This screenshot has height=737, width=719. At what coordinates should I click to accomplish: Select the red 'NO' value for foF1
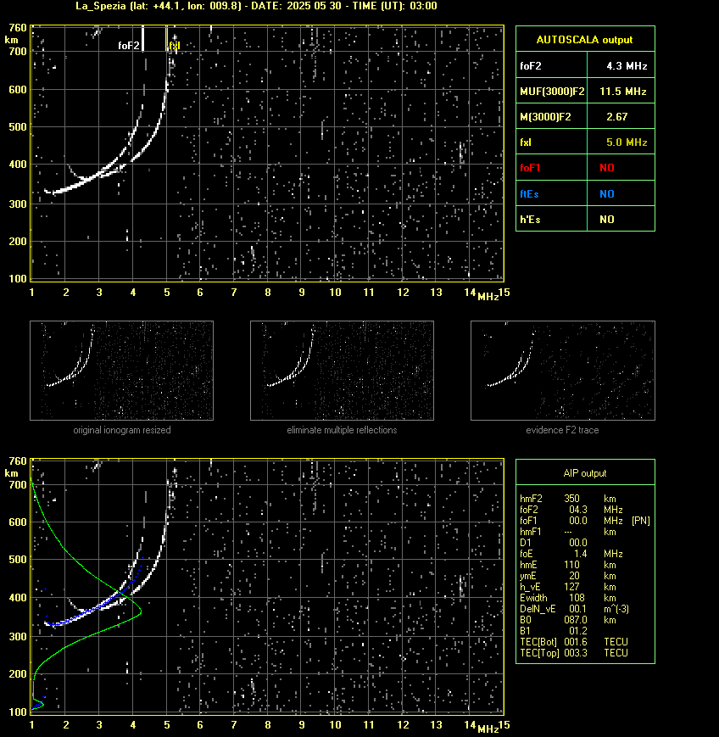click(607, 167)
